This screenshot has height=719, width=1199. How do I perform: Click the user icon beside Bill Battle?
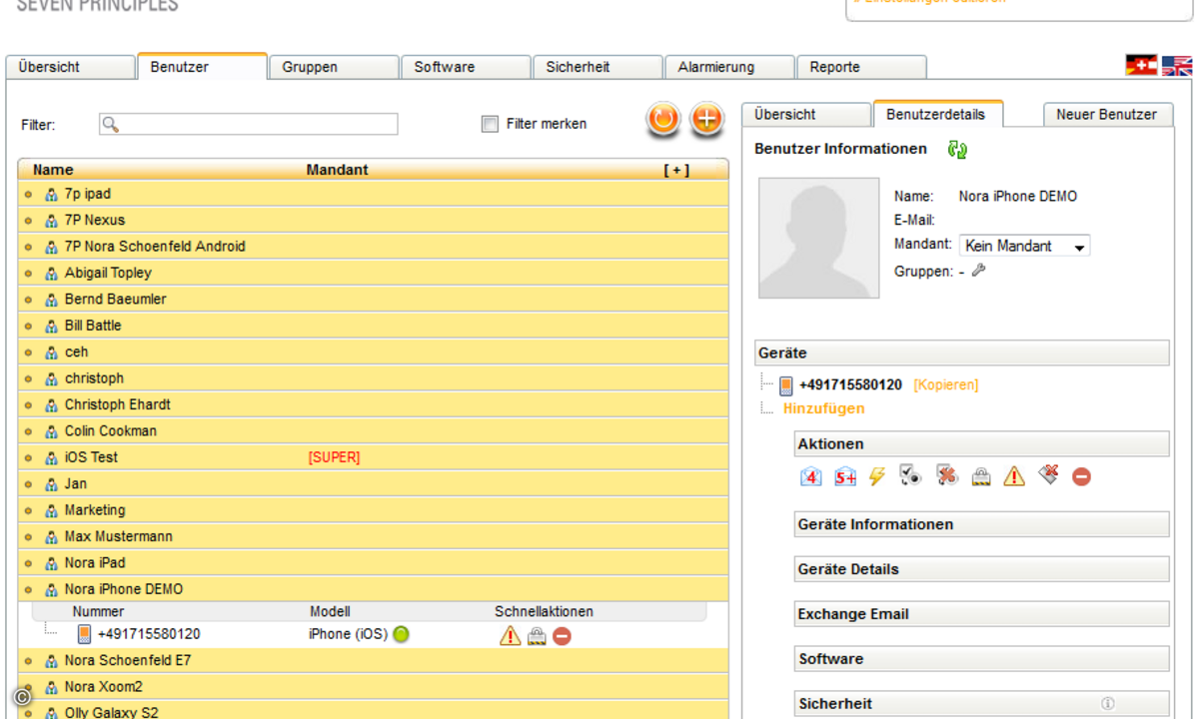pyautogui.click(x=51, y=326)
